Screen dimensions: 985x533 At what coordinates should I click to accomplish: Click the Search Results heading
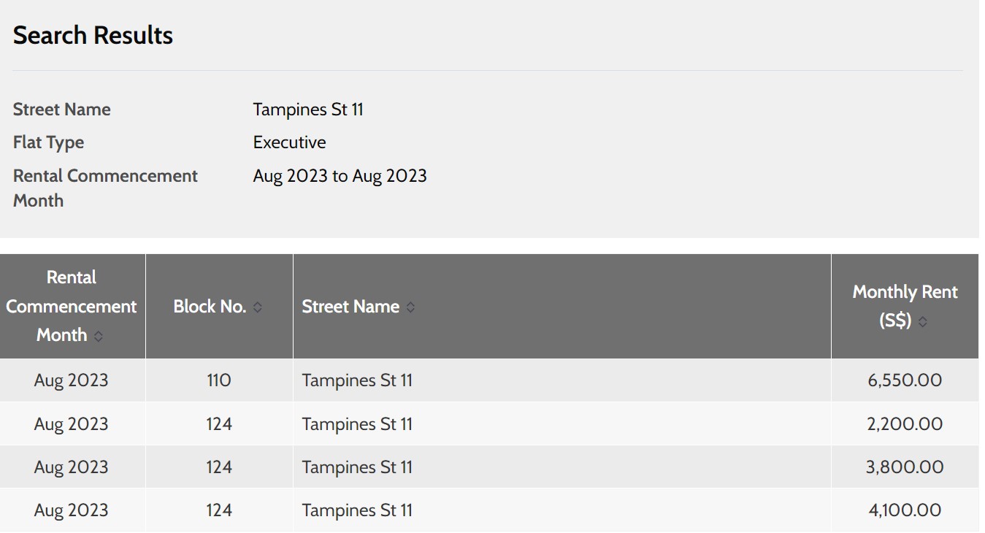pyautogui.click(x=93, y=35)
